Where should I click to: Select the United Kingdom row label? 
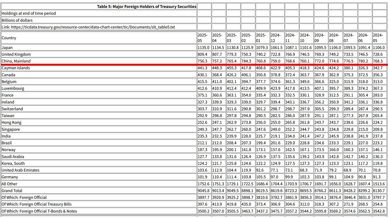point(16,54)
